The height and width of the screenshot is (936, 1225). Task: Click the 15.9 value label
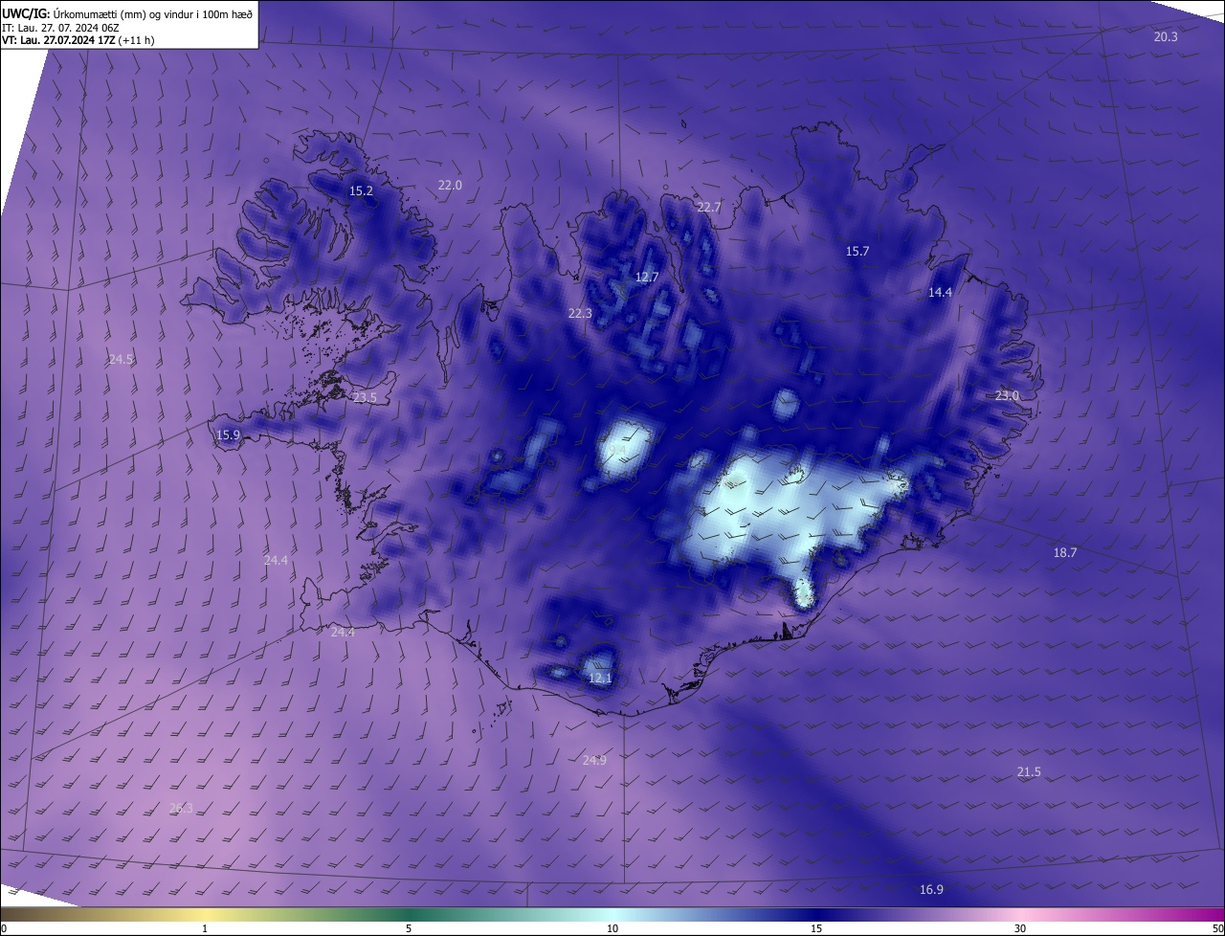228,435
